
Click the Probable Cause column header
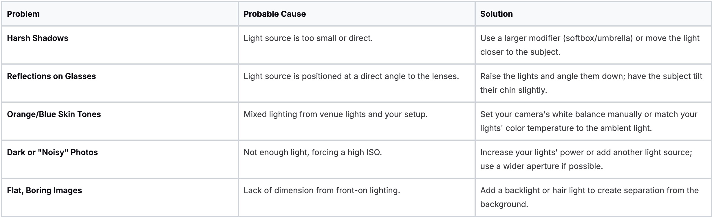point(274,14)
